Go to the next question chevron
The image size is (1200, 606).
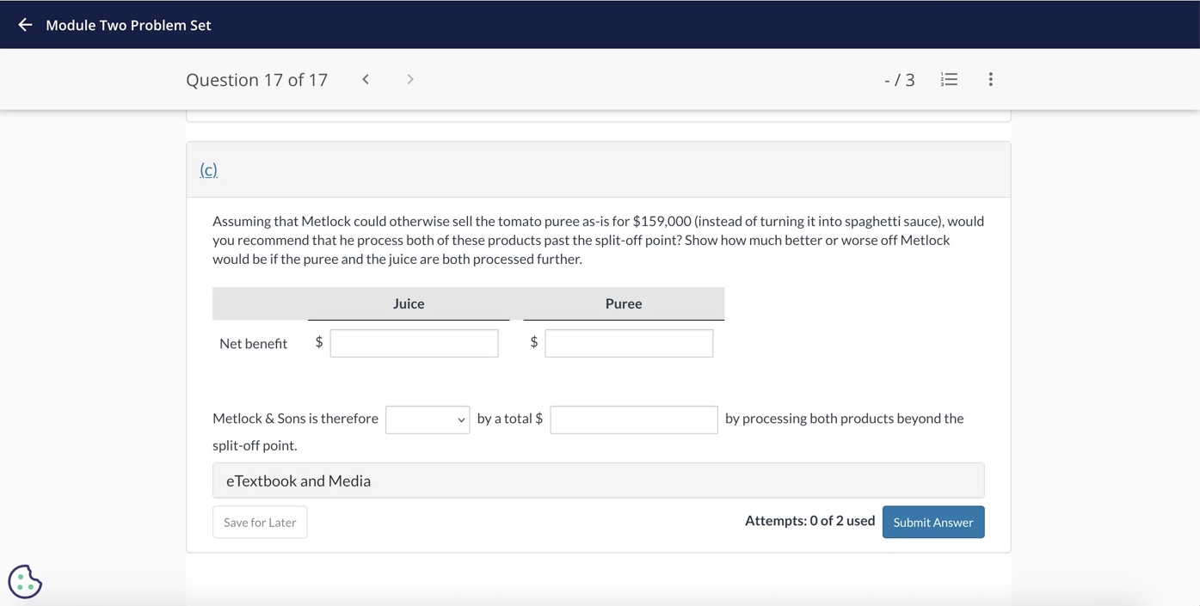pyautogui.click(x=410, y=79)
